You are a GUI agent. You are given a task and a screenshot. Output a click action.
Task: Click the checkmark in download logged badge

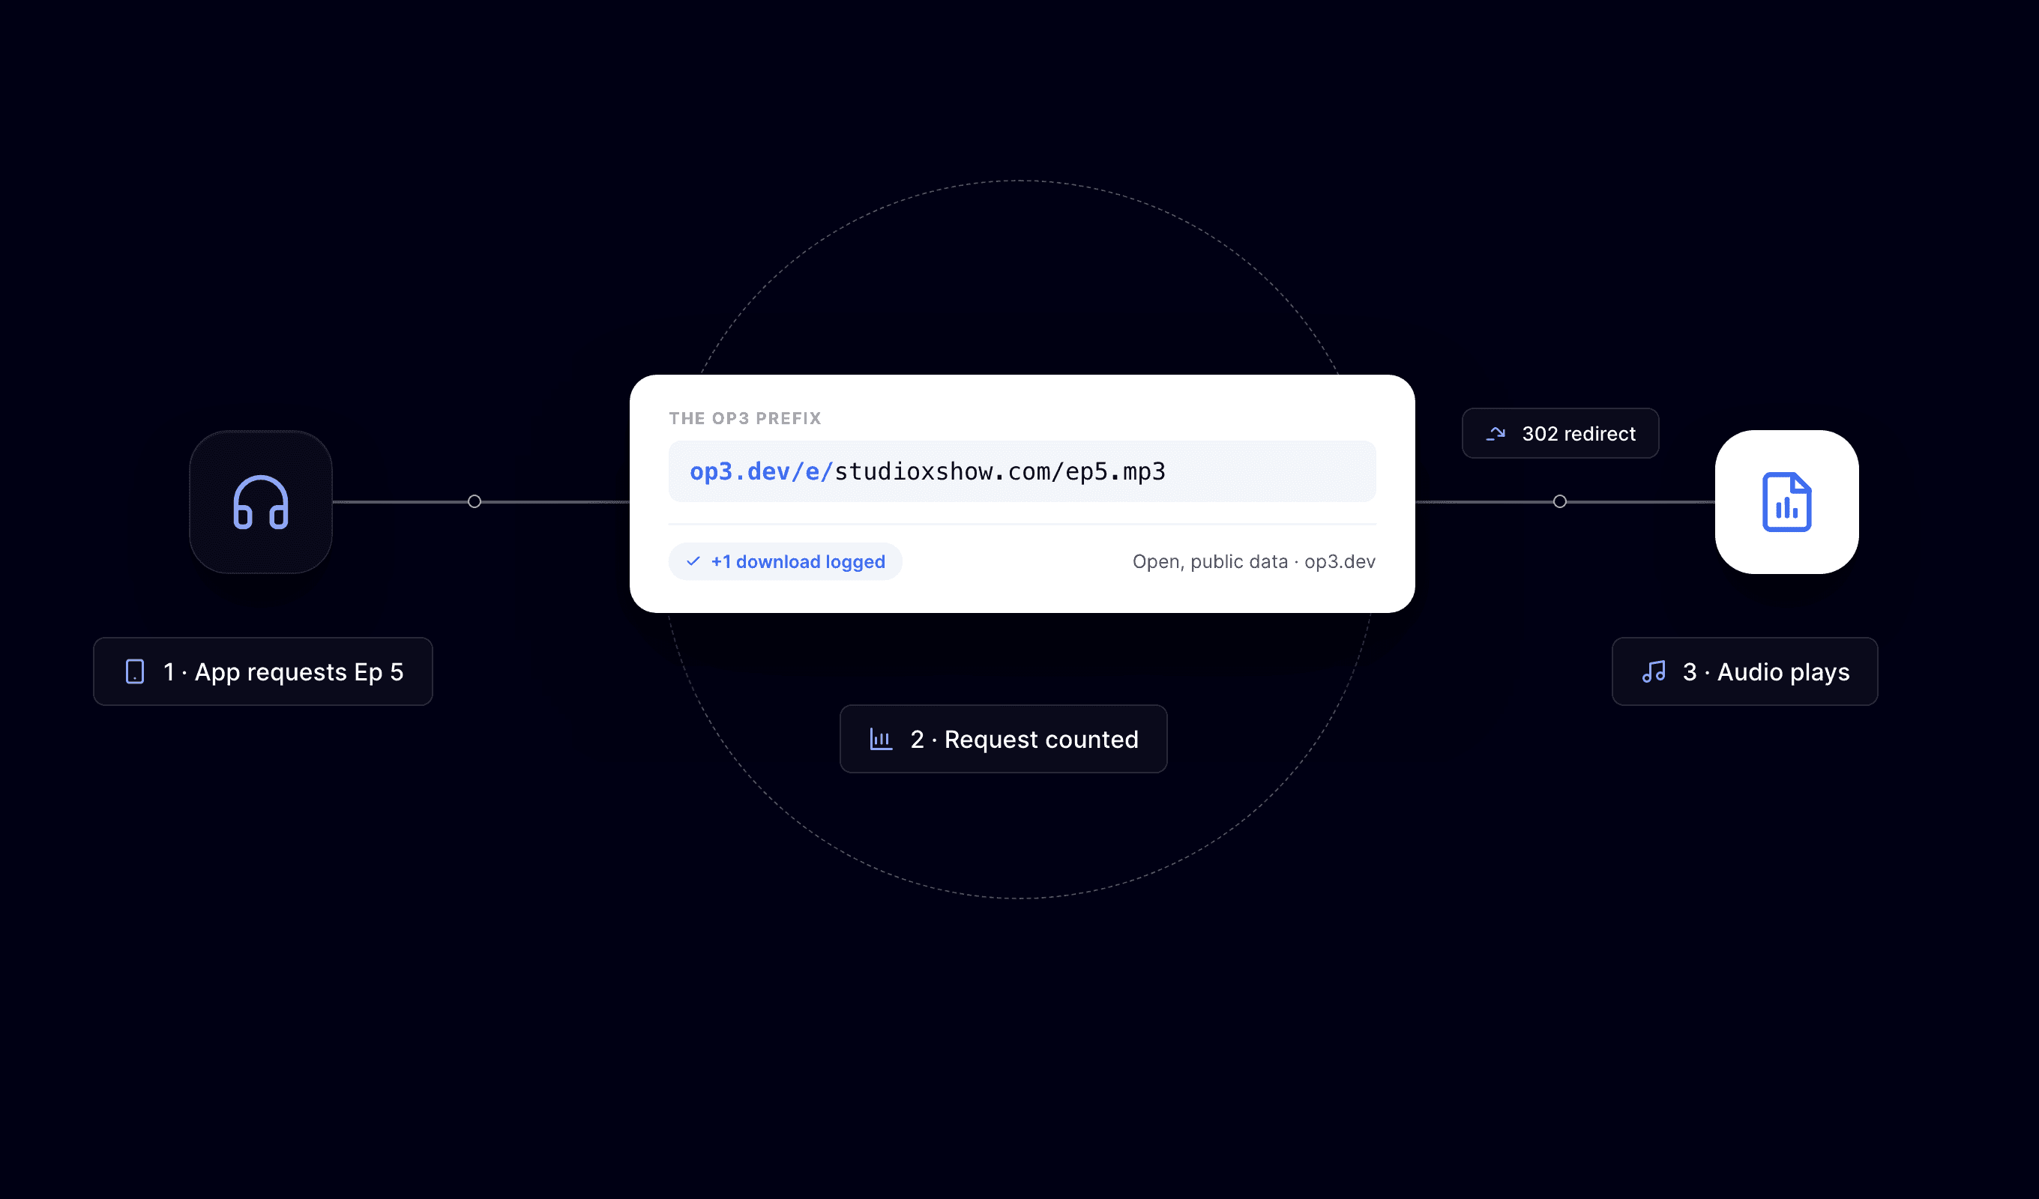click(693, 561)
